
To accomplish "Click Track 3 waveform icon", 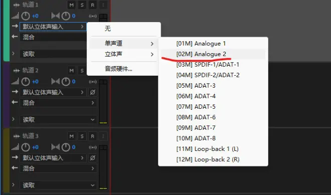I will pyautogui.click(x=17, y=136).
